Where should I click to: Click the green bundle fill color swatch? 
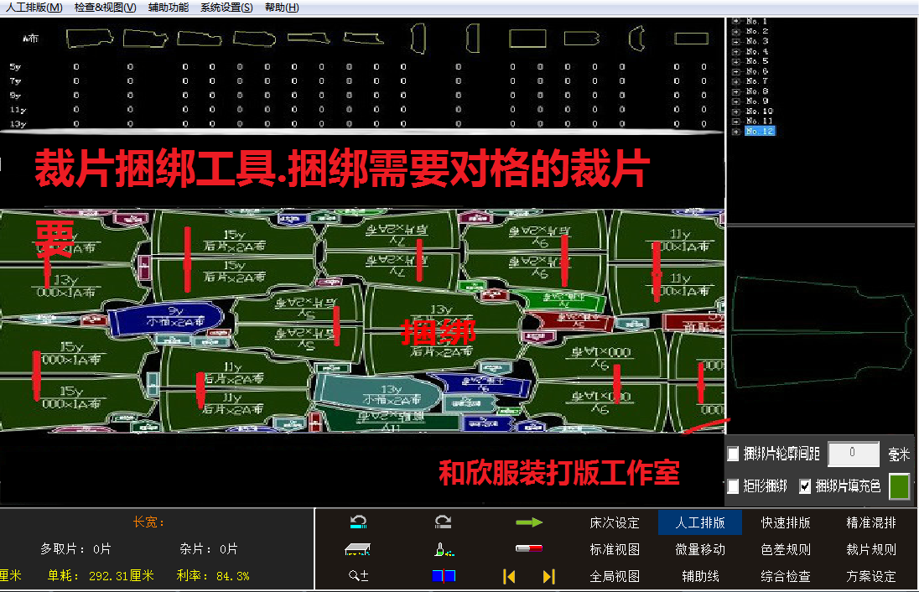click(x=899, y=486)
